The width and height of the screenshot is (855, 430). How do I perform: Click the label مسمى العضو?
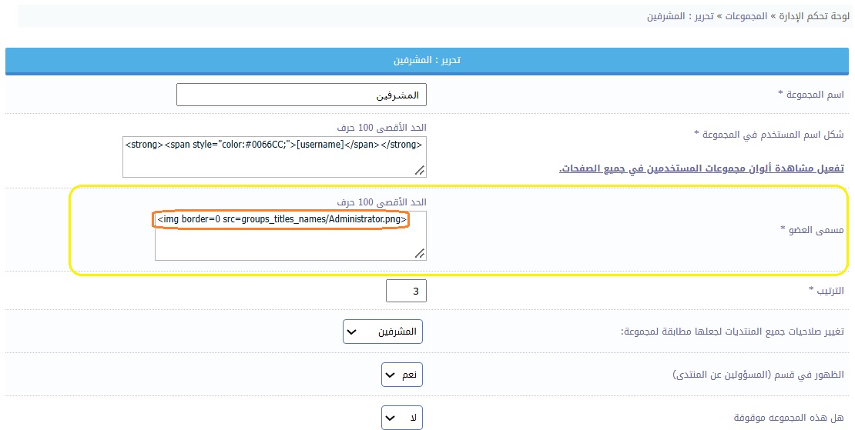coord(812,230)
